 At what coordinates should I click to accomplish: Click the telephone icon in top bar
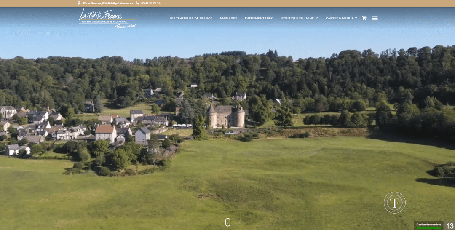(137, 3)
